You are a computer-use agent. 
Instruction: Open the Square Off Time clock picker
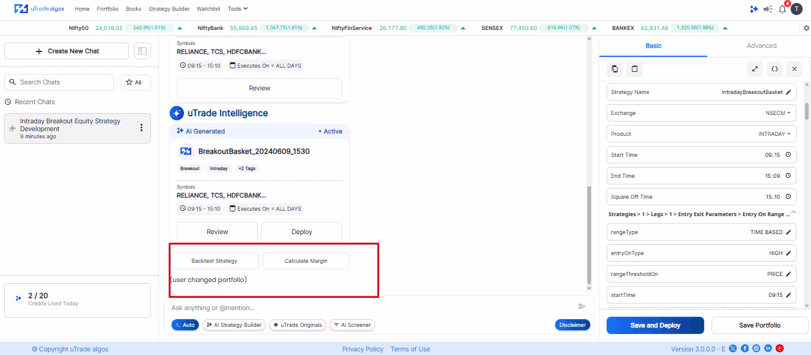[788, 197]
